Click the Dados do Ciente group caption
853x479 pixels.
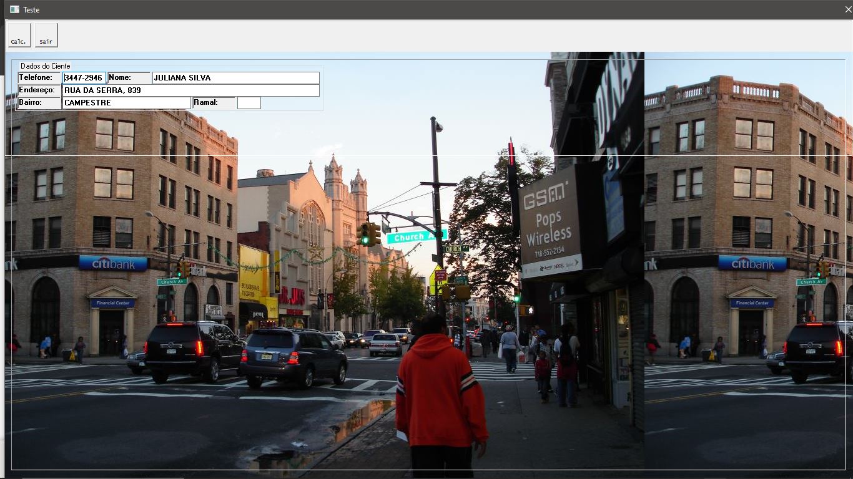click(45, 66)
